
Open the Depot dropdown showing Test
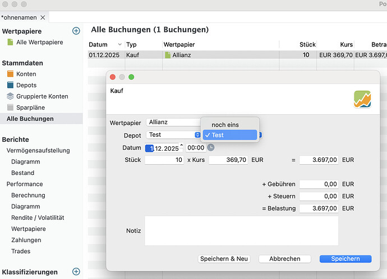tap(173, 134)
